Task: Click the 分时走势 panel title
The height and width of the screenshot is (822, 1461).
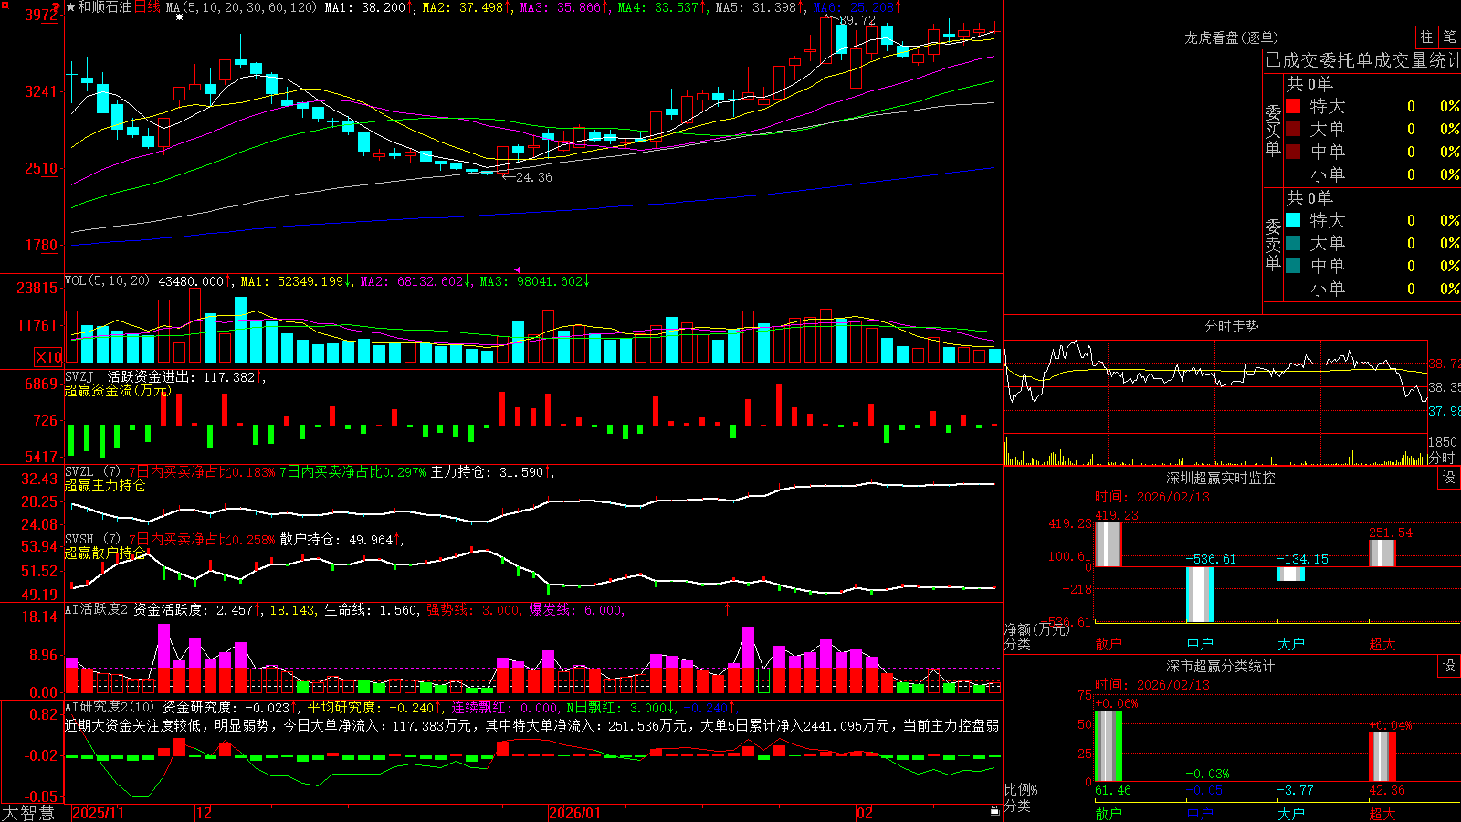Action: click(1231, 326)
